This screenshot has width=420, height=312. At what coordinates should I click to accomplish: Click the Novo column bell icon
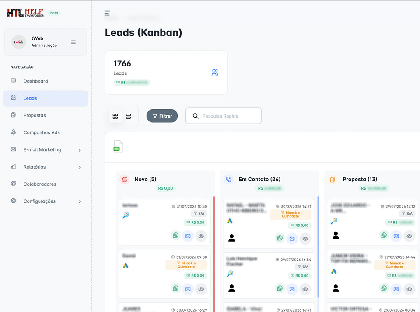click(x=124, y=179)
